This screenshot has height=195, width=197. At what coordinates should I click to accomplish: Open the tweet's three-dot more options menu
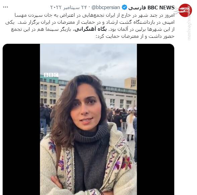pos(5,7)
